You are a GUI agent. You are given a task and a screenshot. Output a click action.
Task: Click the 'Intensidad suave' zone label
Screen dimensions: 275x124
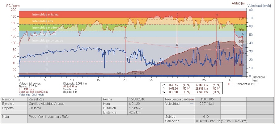(x=44, y=34)
